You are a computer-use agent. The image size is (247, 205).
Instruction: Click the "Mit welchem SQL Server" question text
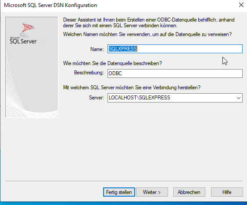coord(132,88)
